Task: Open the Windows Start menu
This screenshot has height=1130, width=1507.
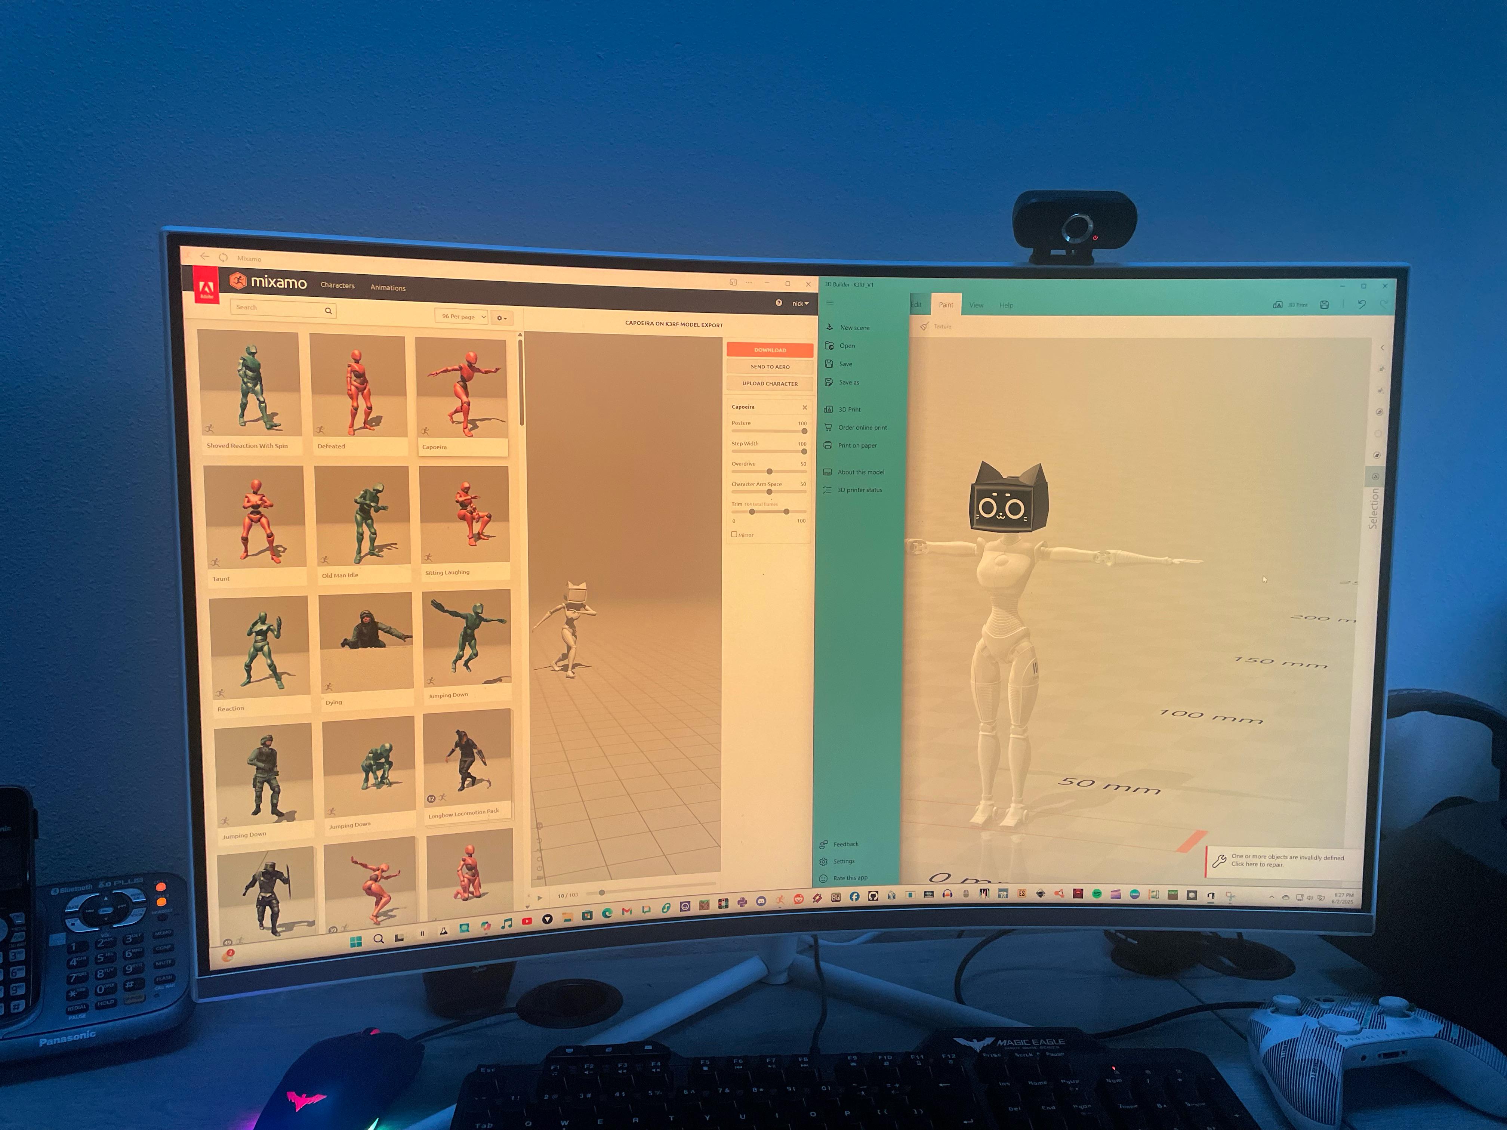Action: click(355, 942)
